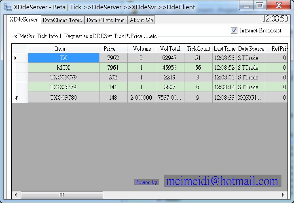The width and height of the screenshot is (294, 203).
Task: Sort by the LastTime column header
Action: [x=224, y=49]
